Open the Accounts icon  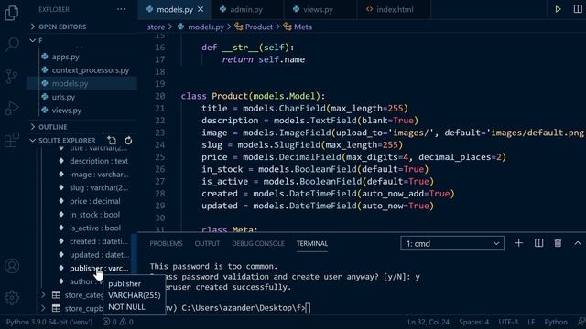12,266
